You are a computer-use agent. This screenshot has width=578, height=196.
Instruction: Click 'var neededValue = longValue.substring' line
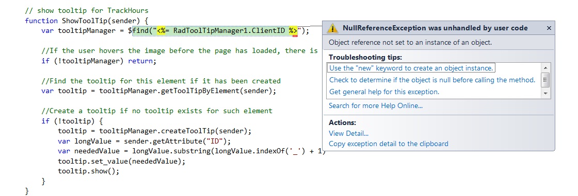click(192, 151)
